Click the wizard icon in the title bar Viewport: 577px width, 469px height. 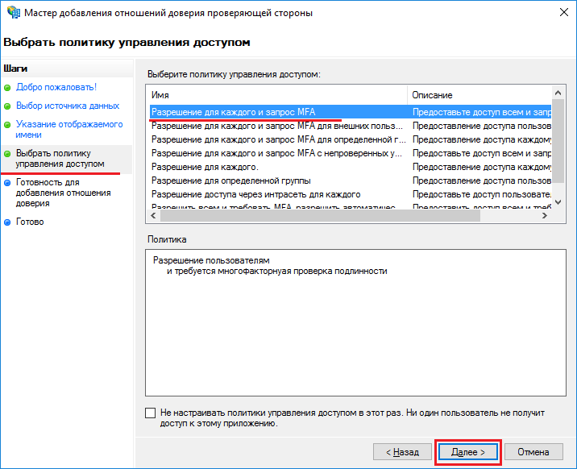tap(13, 13)
